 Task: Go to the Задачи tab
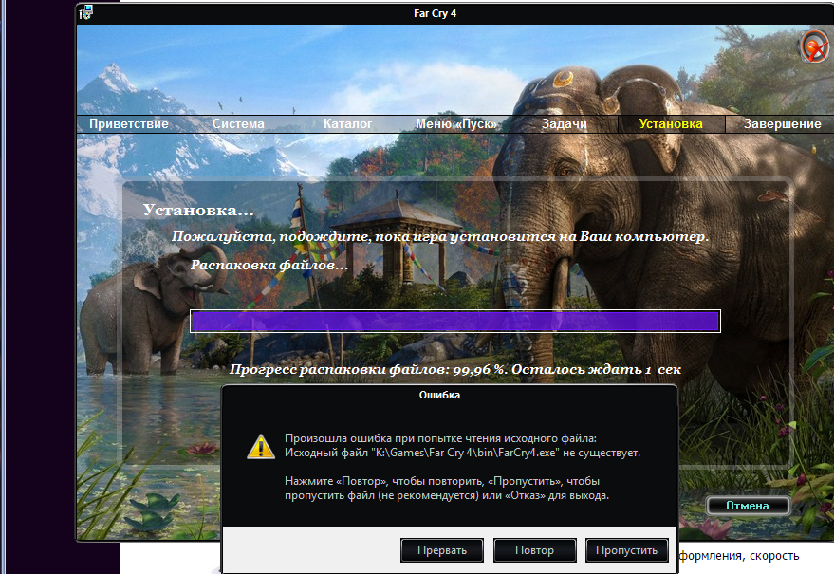564,124
